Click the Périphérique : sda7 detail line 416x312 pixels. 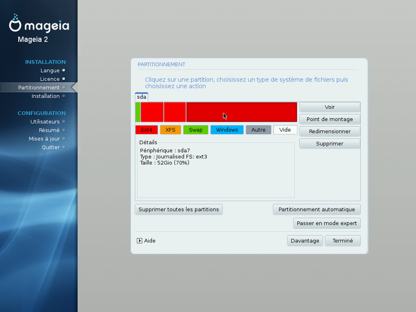[x=165, y=150]
